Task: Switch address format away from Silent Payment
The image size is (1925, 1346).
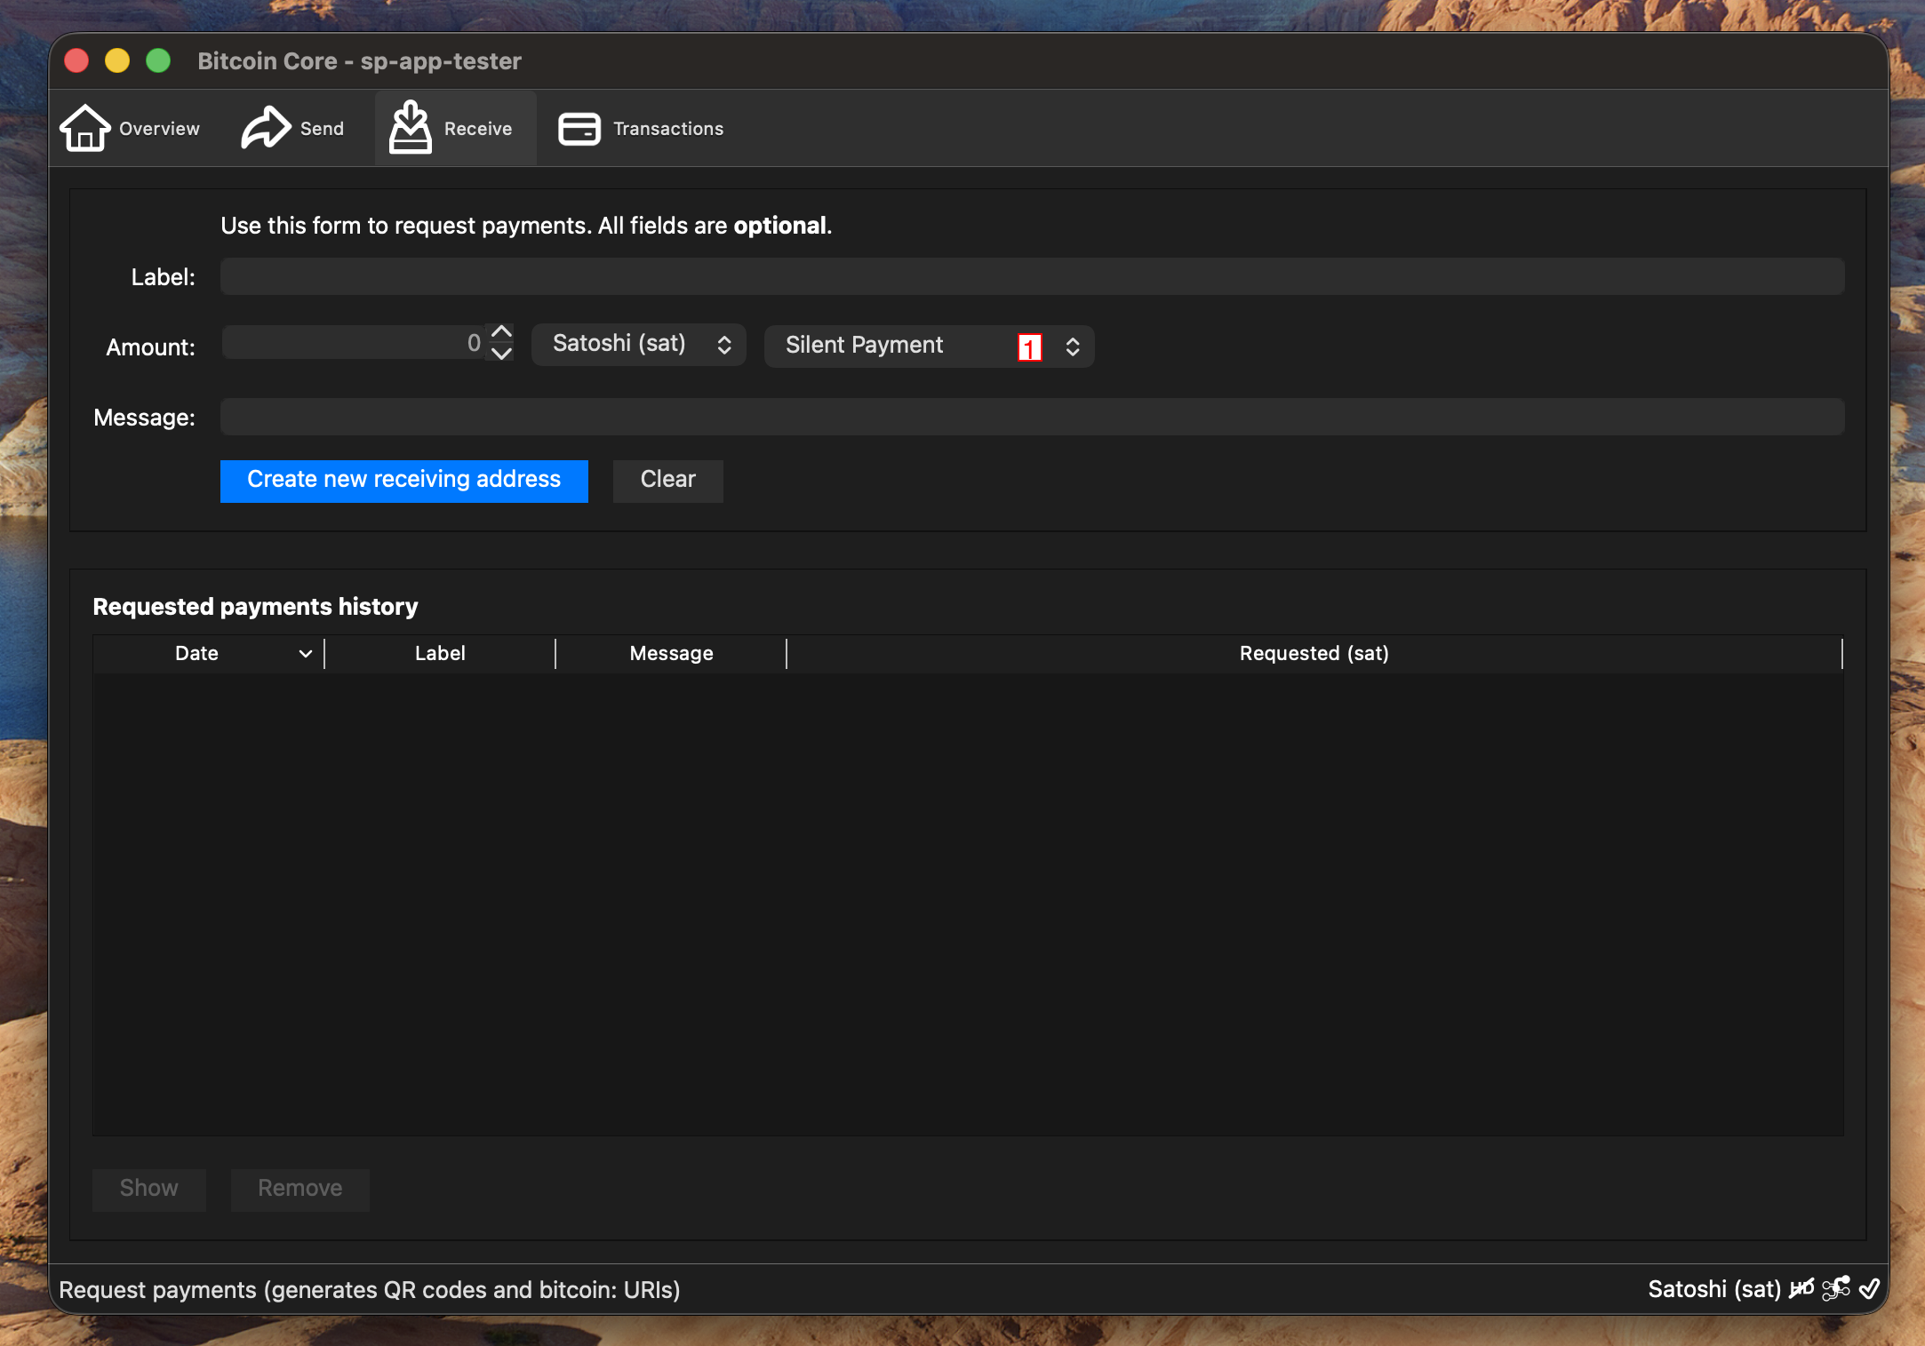Action: pyautogui.click(x=1072, y=346)
